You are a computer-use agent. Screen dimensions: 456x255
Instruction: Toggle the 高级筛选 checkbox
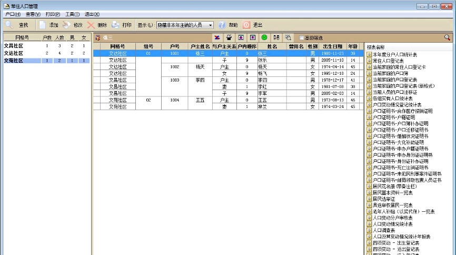coord(302,38)
